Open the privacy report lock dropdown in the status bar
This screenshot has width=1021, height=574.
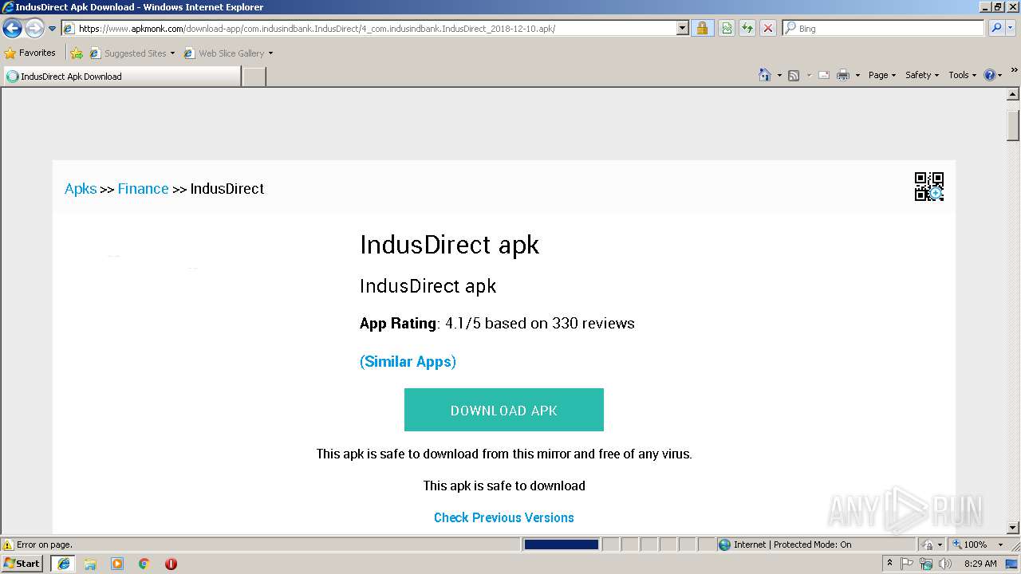(932, 545)
